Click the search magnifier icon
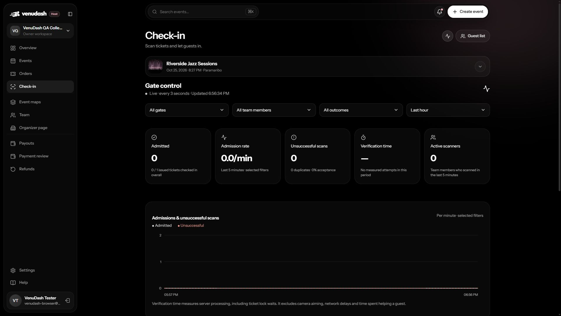The width and height of the screenshot is (561, 316). (x=154, y=12)
